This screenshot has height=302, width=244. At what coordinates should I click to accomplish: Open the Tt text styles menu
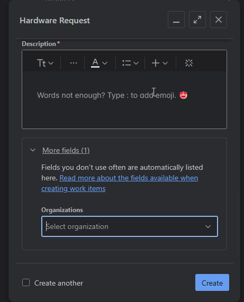[45, 63]
